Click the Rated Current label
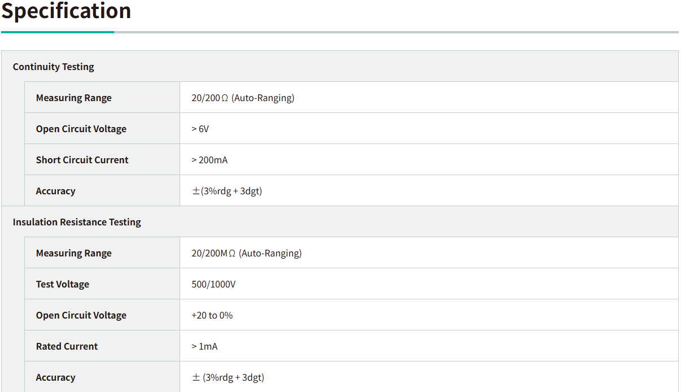Screen dimensions: 681x392 pos(67,346)
